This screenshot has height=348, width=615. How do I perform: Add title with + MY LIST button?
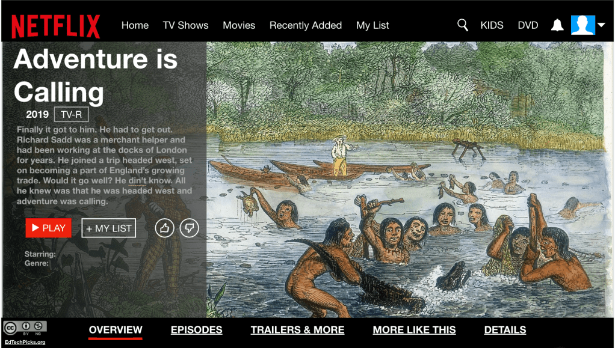[109, 228]
